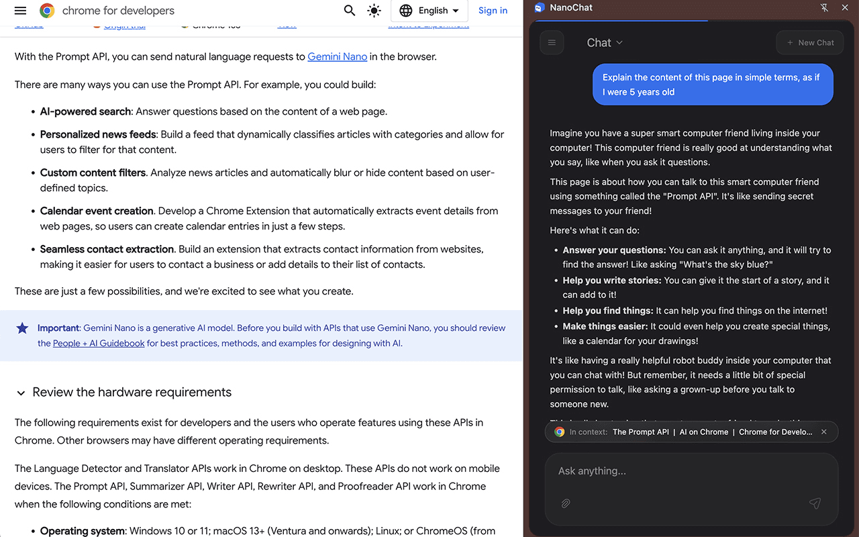Start a New Chat

809,43
